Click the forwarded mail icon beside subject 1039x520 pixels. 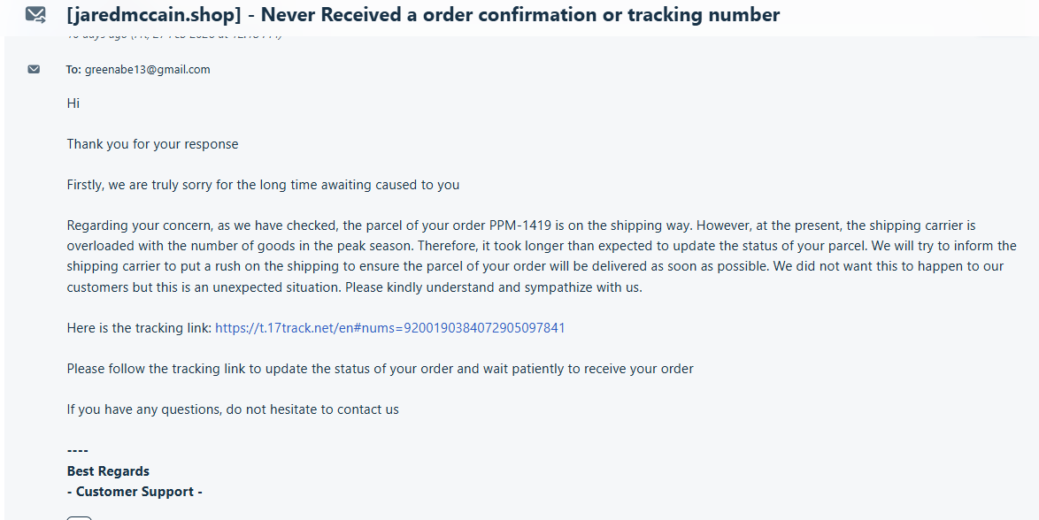(35, 14)
